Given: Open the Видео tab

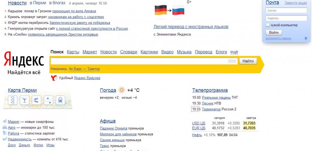Looking at the screenshot, I should point(167,52).
